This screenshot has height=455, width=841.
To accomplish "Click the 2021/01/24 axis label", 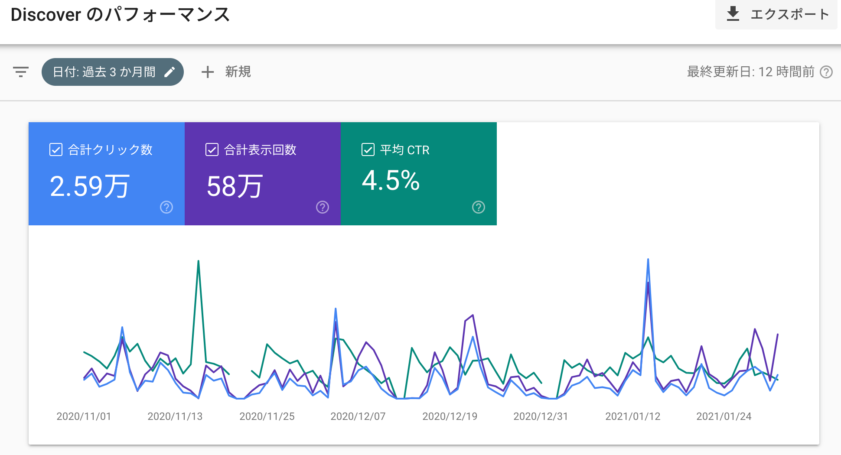I will 724,416.
